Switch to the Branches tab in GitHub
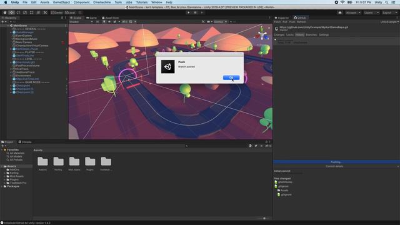Screen dimensions: 400x225 pos(311,35)
